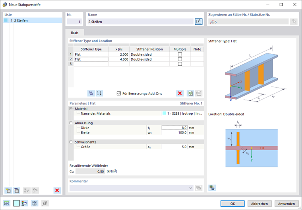Click the assigned members field showing 6
Screen dimensions: 302x210
click(x=248, y=22)
